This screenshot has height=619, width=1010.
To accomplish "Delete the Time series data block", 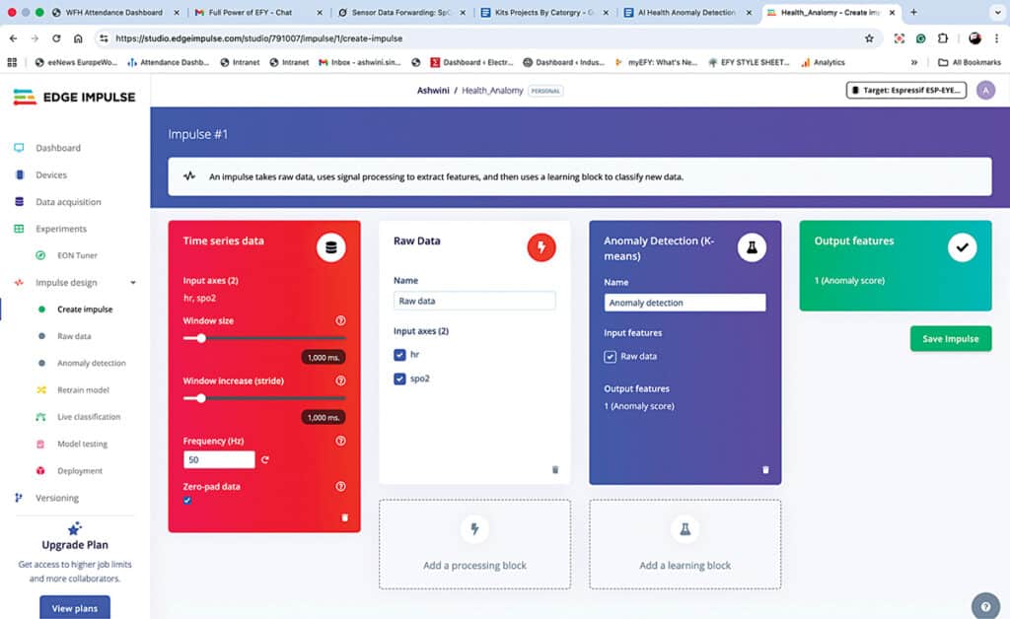I will pyautogui.click(x=344, y=516).
